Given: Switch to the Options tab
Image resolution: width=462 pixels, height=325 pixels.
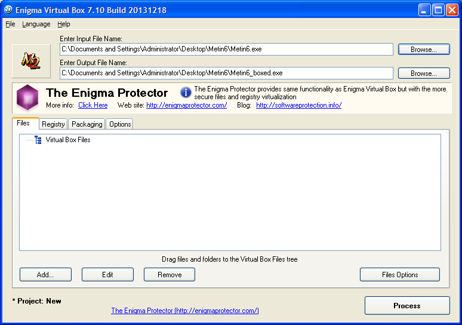Looking at the screenshot, I should pos(119,124).
